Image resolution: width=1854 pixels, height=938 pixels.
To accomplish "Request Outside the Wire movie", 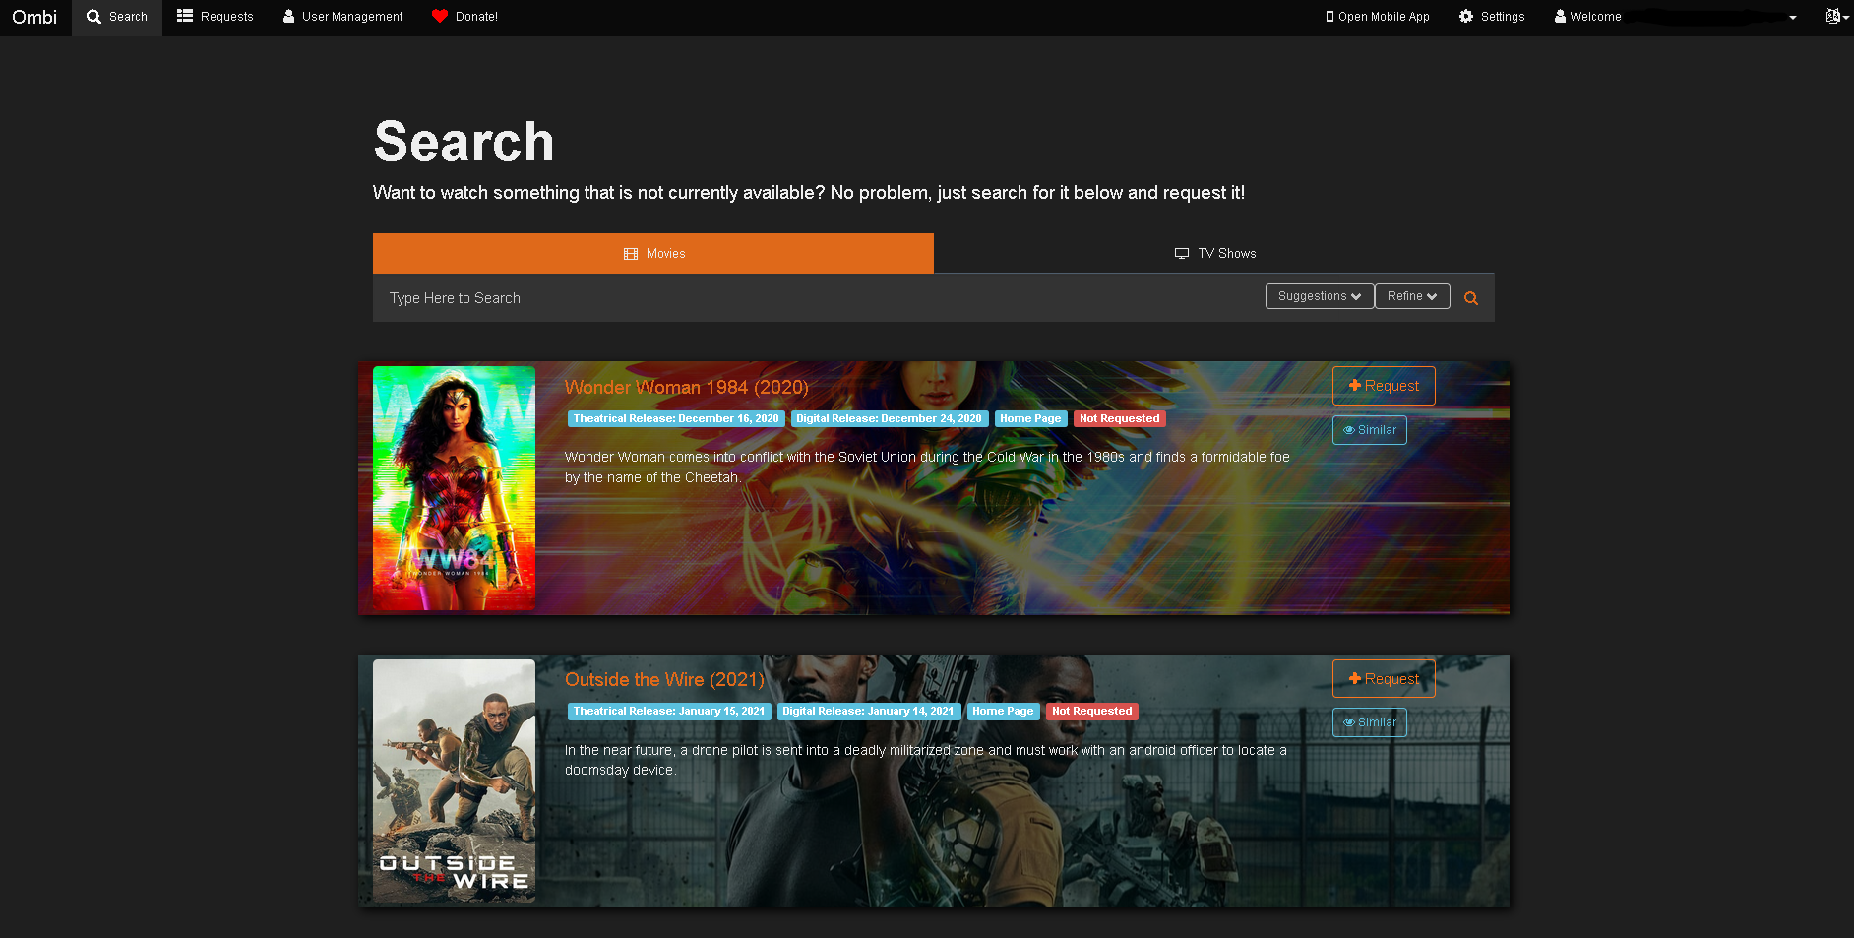I will pos(1383,679).
